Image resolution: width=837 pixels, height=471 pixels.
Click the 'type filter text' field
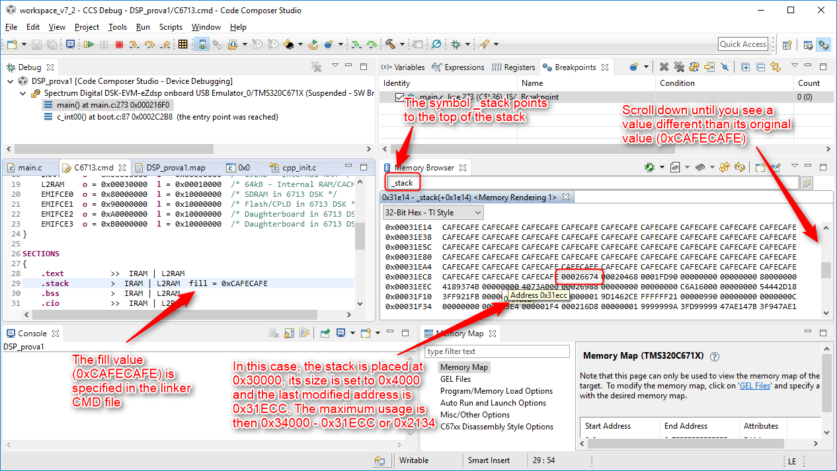[497, 351]
